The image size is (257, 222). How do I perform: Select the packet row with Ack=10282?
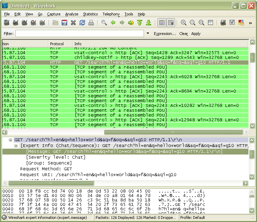(x=125, y=106)
